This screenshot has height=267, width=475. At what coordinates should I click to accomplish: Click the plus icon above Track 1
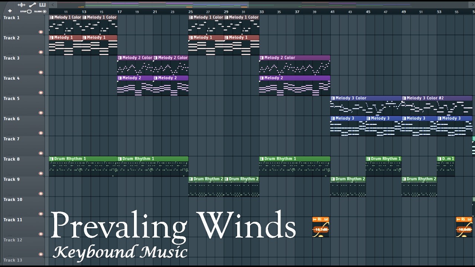click(x=10, y=11)
